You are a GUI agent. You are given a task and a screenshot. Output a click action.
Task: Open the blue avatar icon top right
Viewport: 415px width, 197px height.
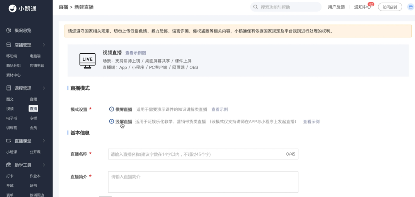coord(410,7)
